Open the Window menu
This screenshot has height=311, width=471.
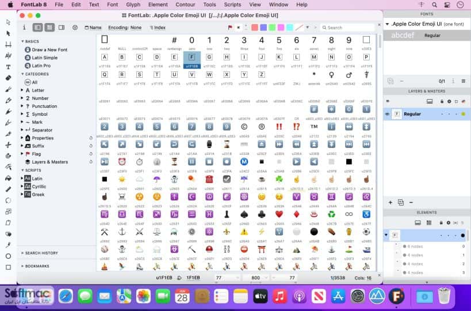point(278,5)
